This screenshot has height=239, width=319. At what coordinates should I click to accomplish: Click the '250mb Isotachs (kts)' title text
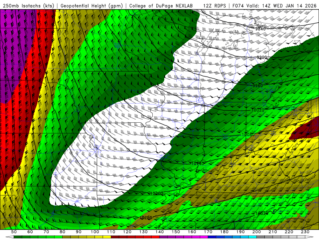point(28,6)
